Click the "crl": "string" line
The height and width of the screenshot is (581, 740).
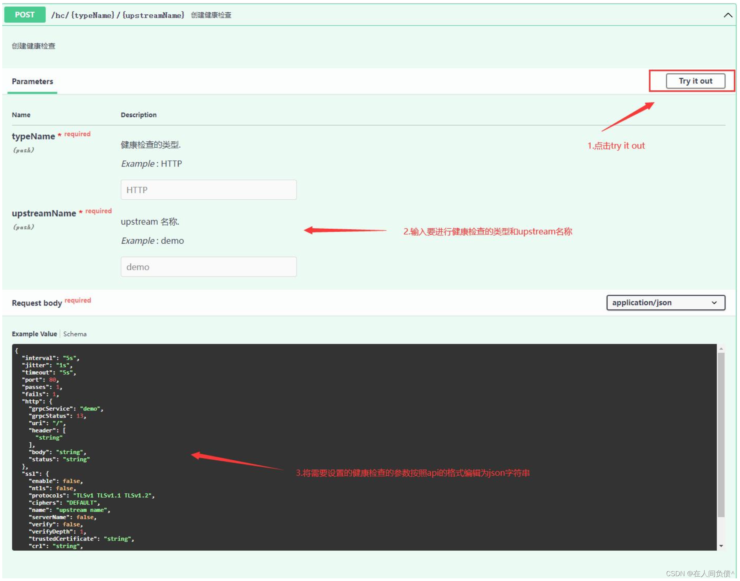pos(56,546)
